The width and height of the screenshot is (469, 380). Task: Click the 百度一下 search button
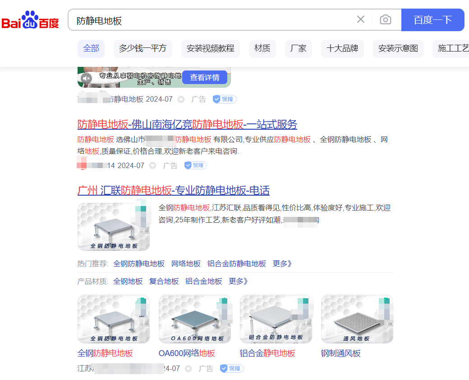coord(432,20)
